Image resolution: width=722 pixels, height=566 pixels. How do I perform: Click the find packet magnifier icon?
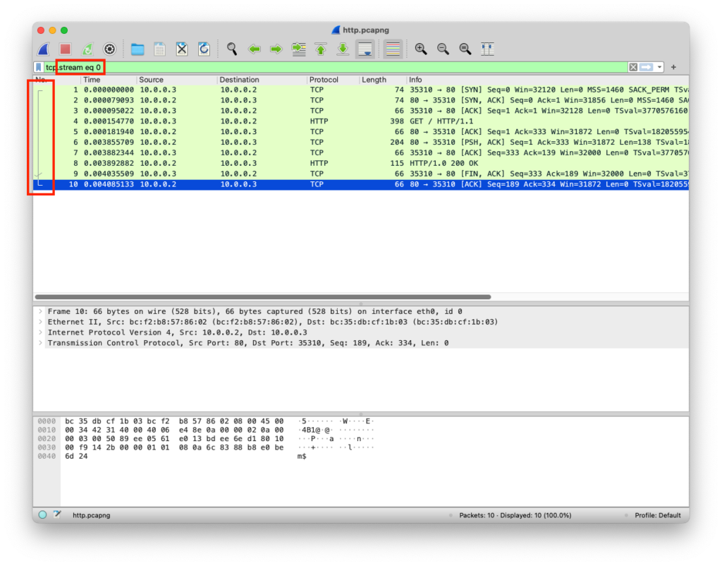pyautogui.click(x=232, y=49)
